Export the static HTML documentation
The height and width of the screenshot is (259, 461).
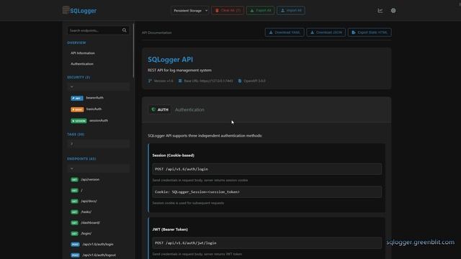[x=370, y=32]
